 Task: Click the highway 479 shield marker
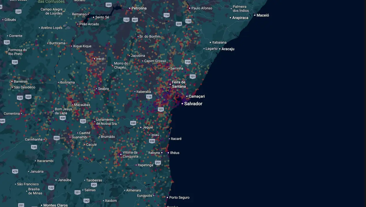(15, 171)
